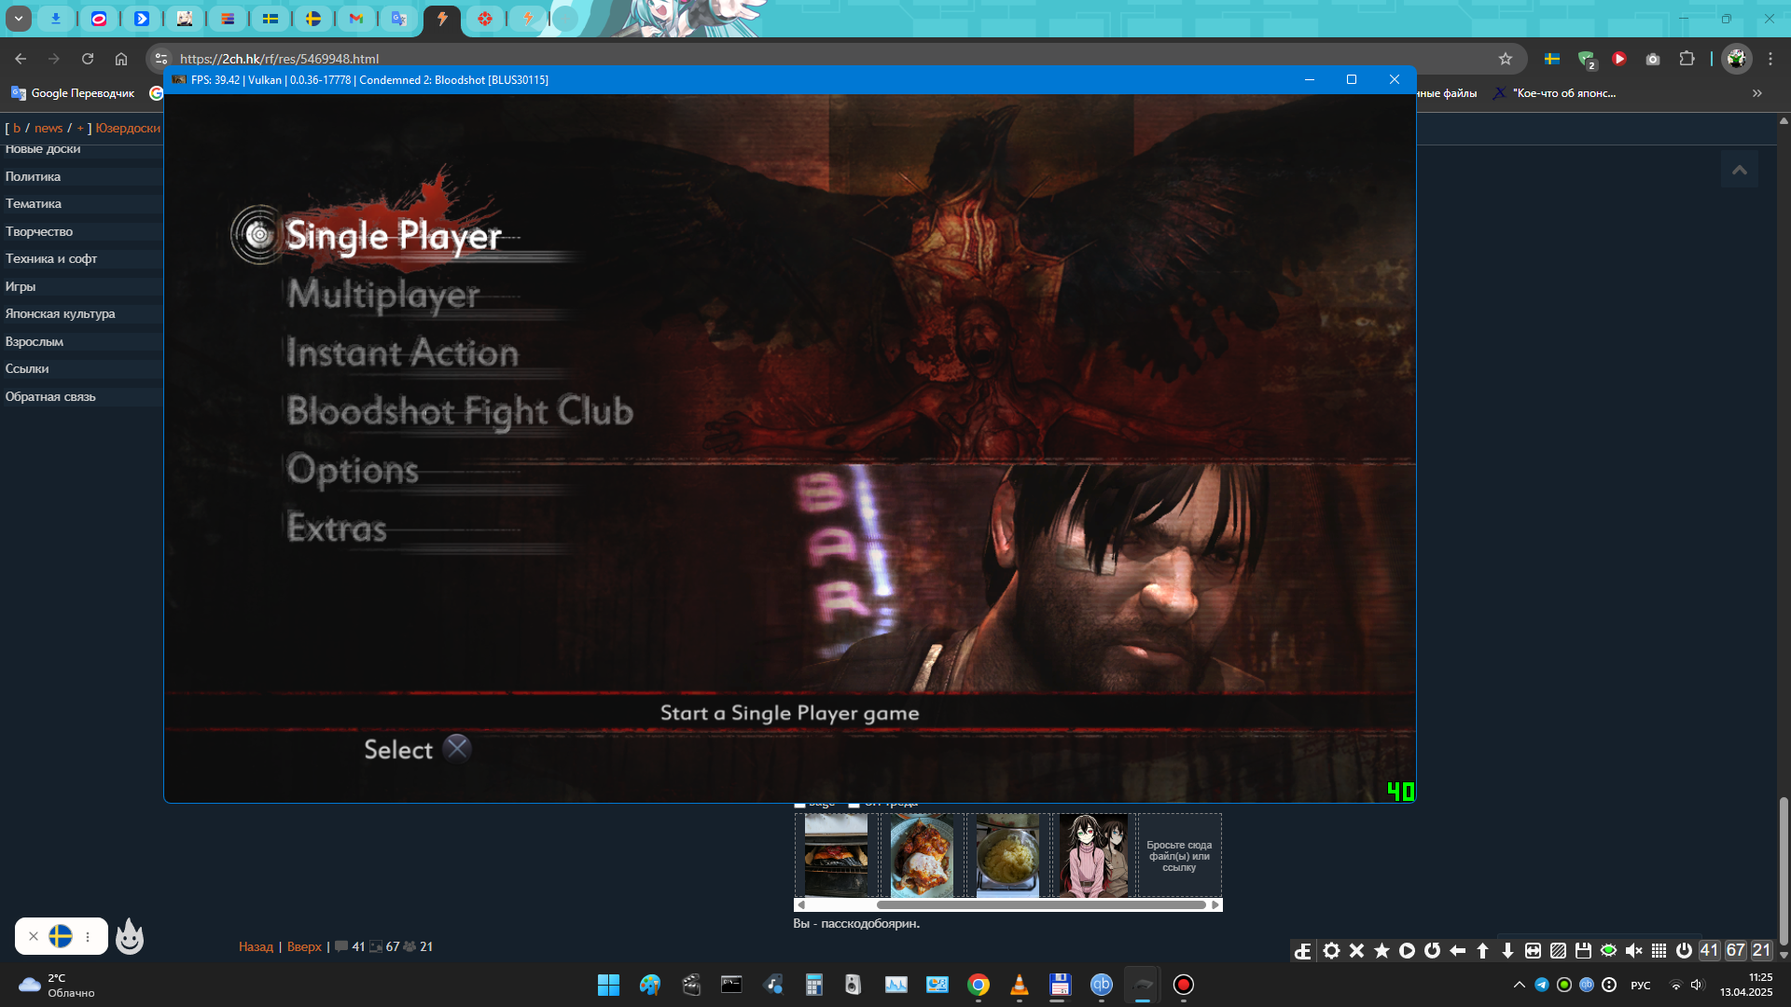Viewport: 1791px width, 1007px height.
Task: Click the 67 images counter in toolbar
Action: pos(1735,950)
